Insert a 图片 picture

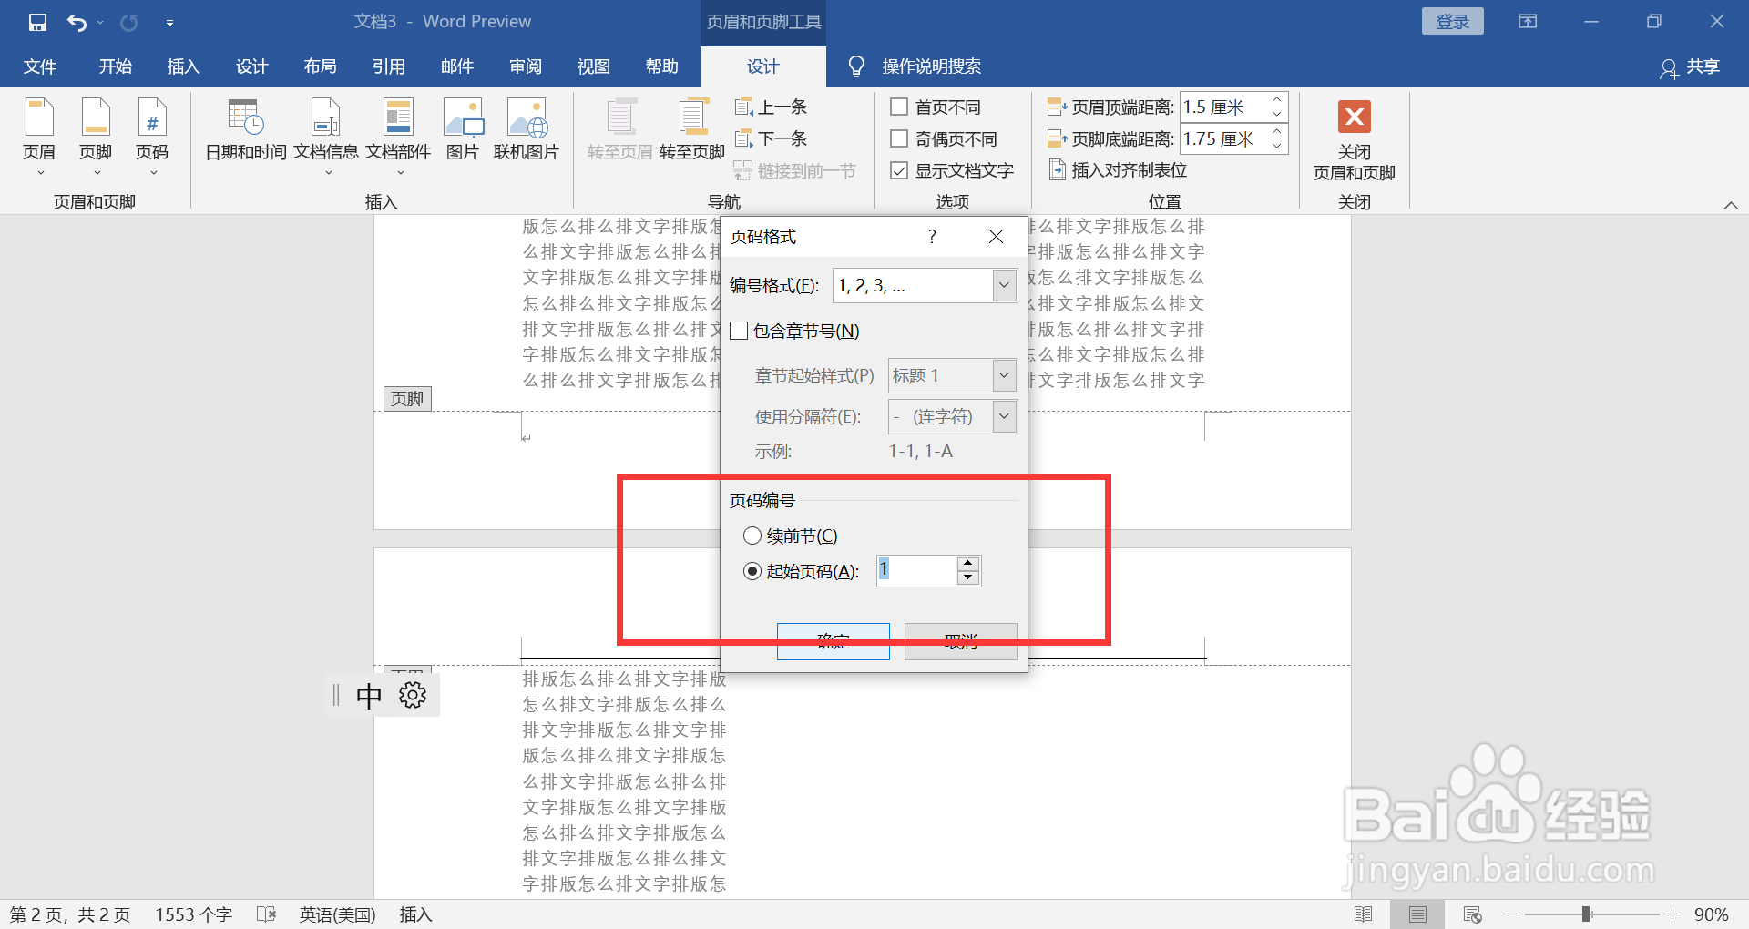(463, 130)
